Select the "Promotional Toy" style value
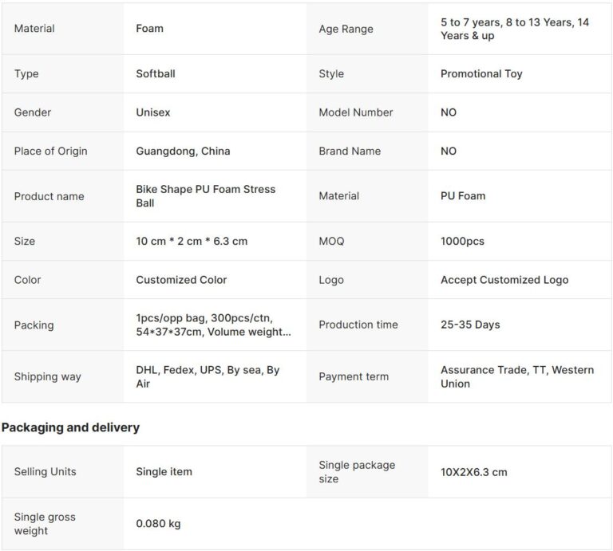The height and width of the screenshot is (551, 613). (x=481, y=73)
